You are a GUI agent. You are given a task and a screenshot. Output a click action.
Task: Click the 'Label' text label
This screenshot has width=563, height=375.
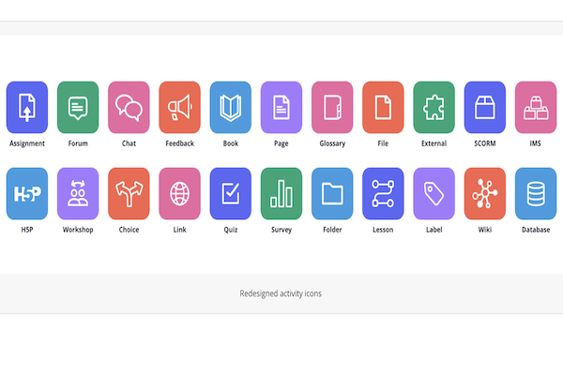tap(434, 230)
